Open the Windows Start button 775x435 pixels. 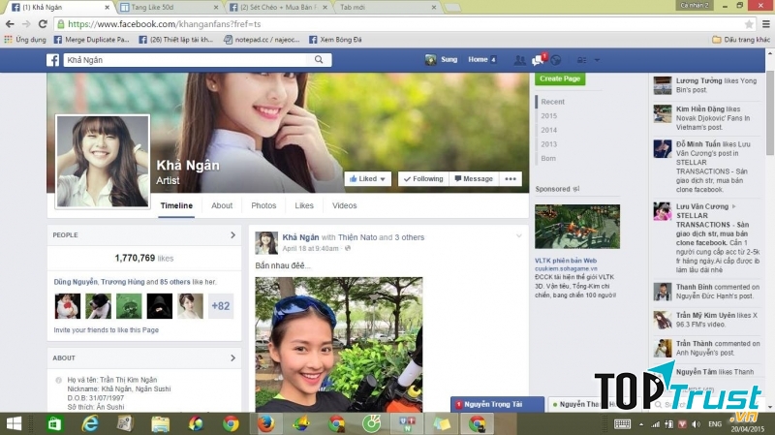coord(14,423)
